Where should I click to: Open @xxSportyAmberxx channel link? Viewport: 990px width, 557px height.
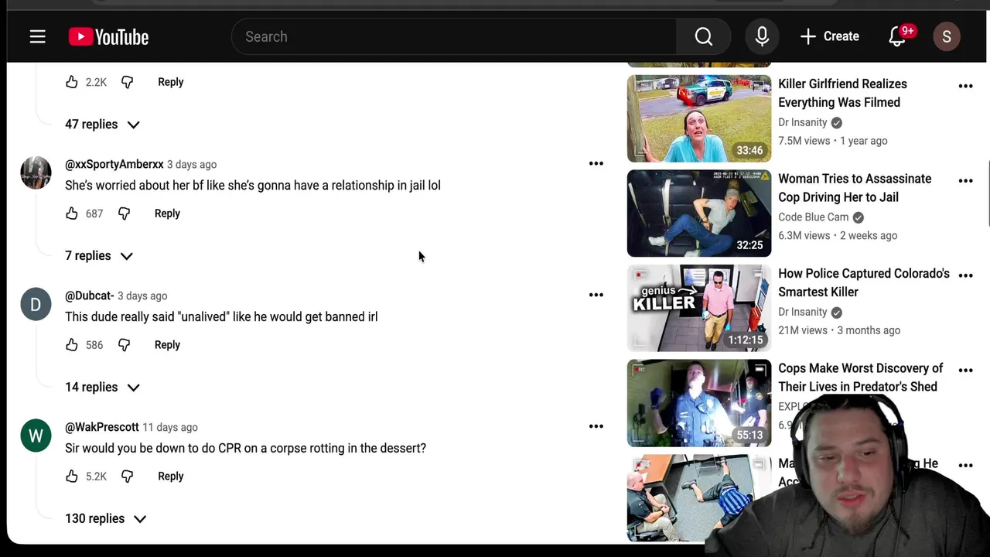(x=114, y=165)
